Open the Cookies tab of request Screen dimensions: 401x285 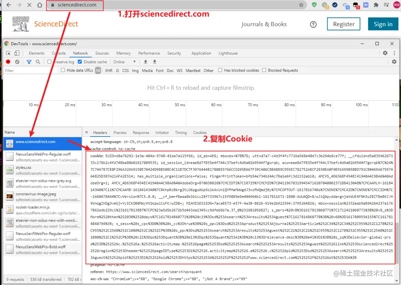tap(200, 132)
